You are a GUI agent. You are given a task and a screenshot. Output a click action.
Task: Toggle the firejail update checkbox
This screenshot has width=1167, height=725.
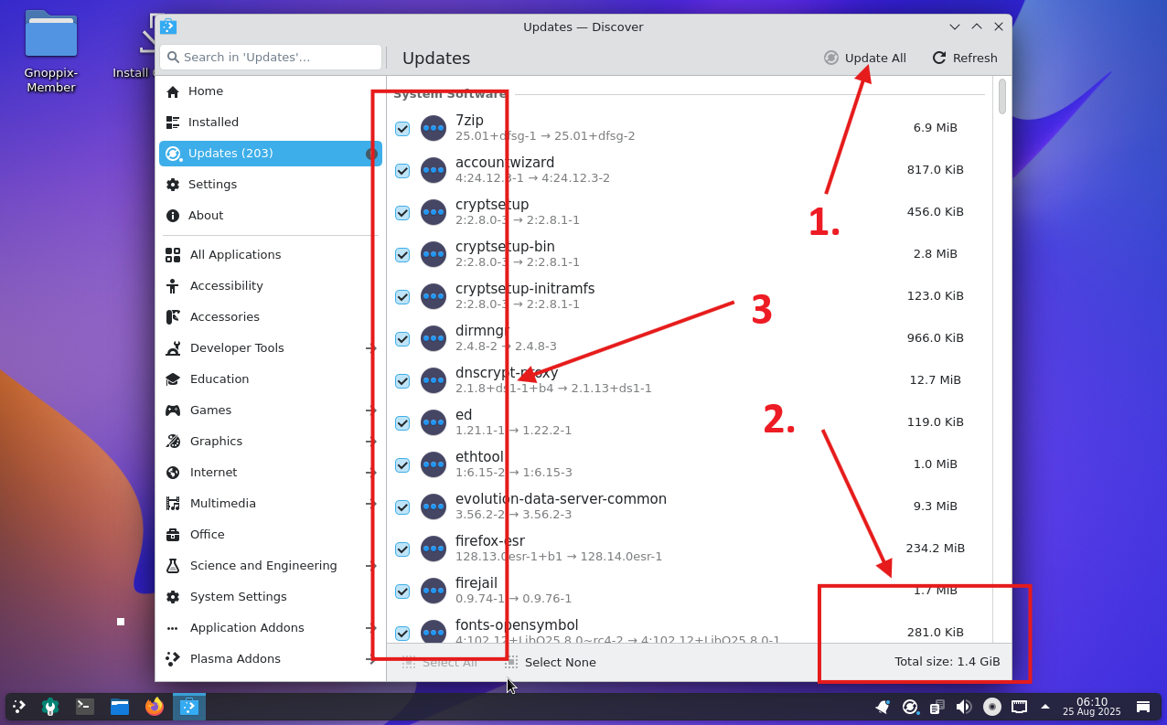[x=402, y=592]
